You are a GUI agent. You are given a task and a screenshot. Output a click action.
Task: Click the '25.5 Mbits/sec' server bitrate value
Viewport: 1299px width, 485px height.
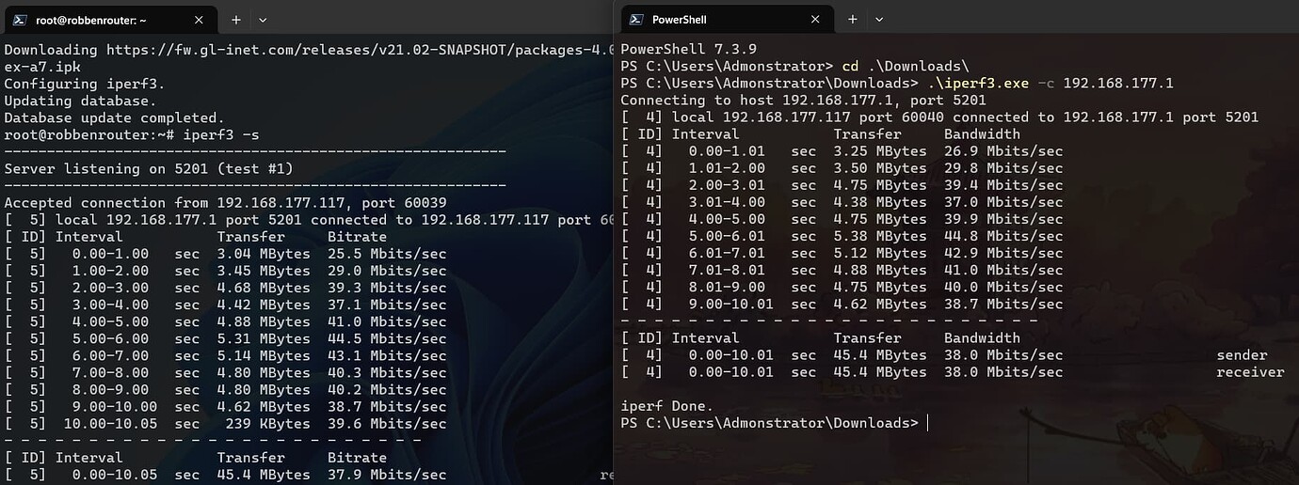pos(387,254)
